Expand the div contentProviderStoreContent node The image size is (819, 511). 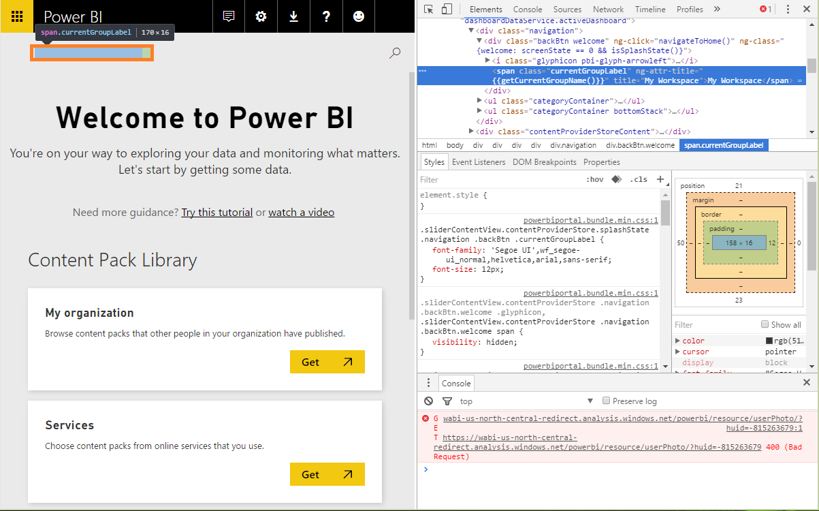[470, 131]
